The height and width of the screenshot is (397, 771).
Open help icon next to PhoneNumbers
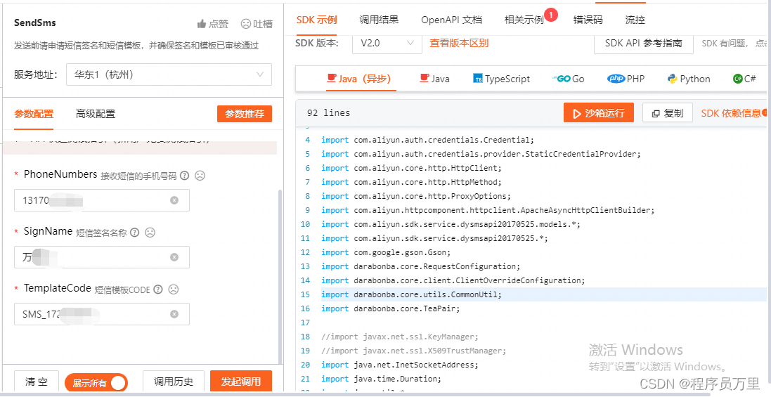pyautogui.click(x=184, y=176)
